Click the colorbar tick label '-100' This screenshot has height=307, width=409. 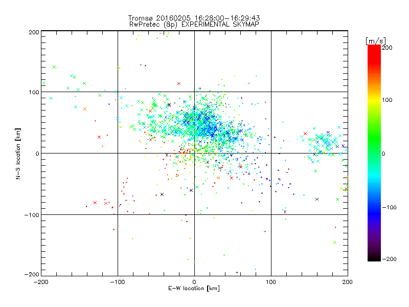click(x=389, y=208)
